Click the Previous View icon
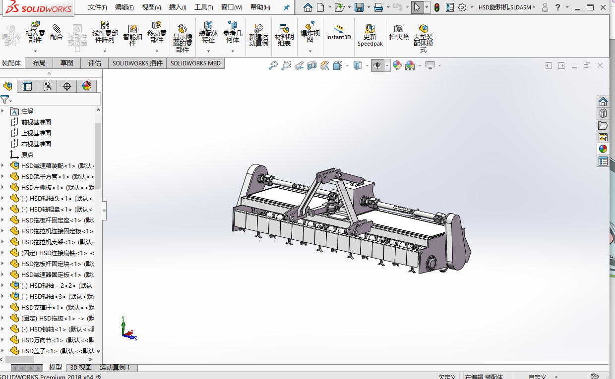The width and height of the screenshot is (615, 379). coord(299,65)
